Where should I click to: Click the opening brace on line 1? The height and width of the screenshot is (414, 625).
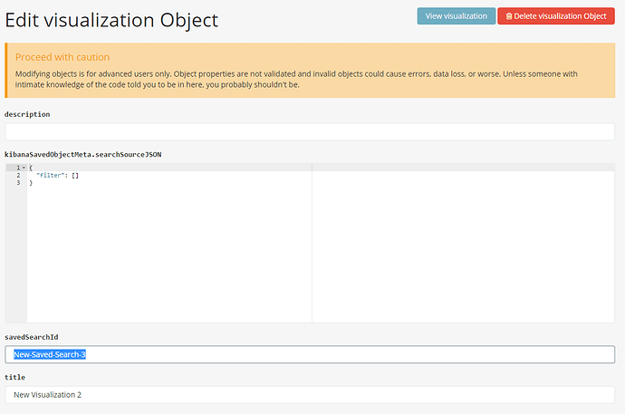(30, 168)
